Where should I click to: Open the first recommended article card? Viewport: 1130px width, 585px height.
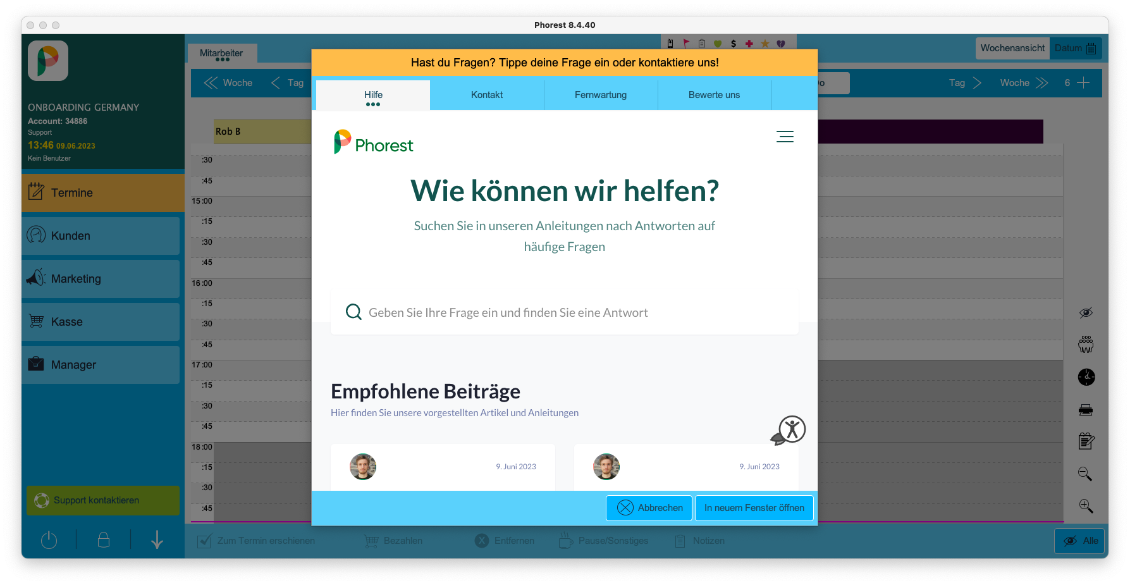pyautogui.click(x=443, y=467)
